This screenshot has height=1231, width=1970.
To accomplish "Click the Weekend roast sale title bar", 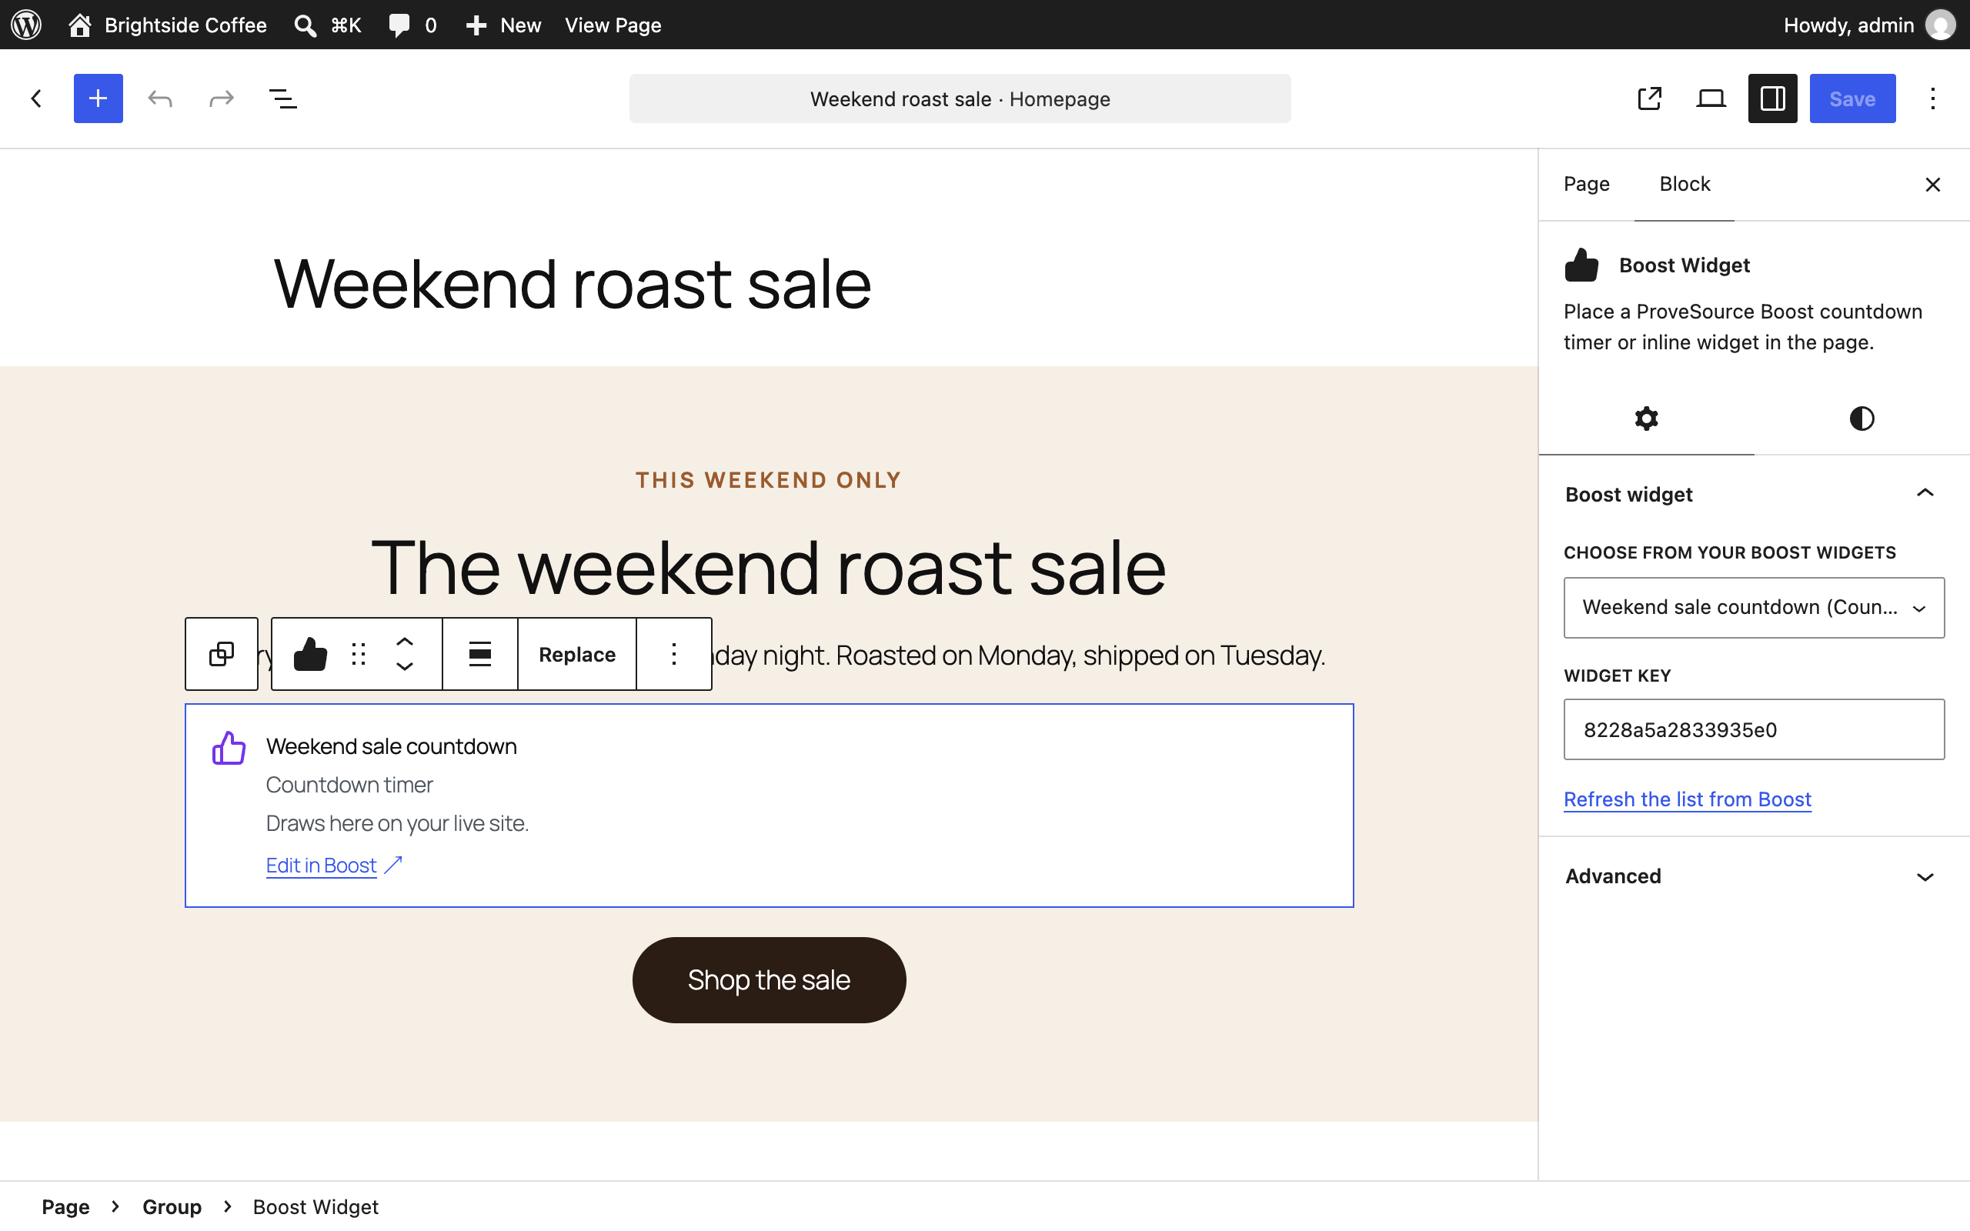I will 960,98.
